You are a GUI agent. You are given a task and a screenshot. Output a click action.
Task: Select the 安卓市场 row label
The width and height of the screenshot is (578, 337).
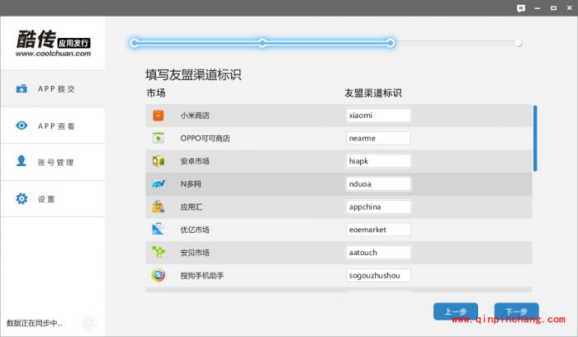click(x=195, y=161)
